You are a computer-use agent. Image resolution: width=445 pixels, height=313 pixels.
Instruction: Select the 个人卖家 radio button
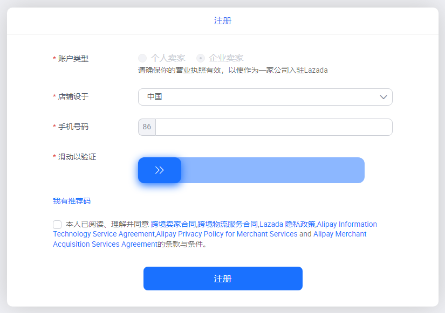142,58
